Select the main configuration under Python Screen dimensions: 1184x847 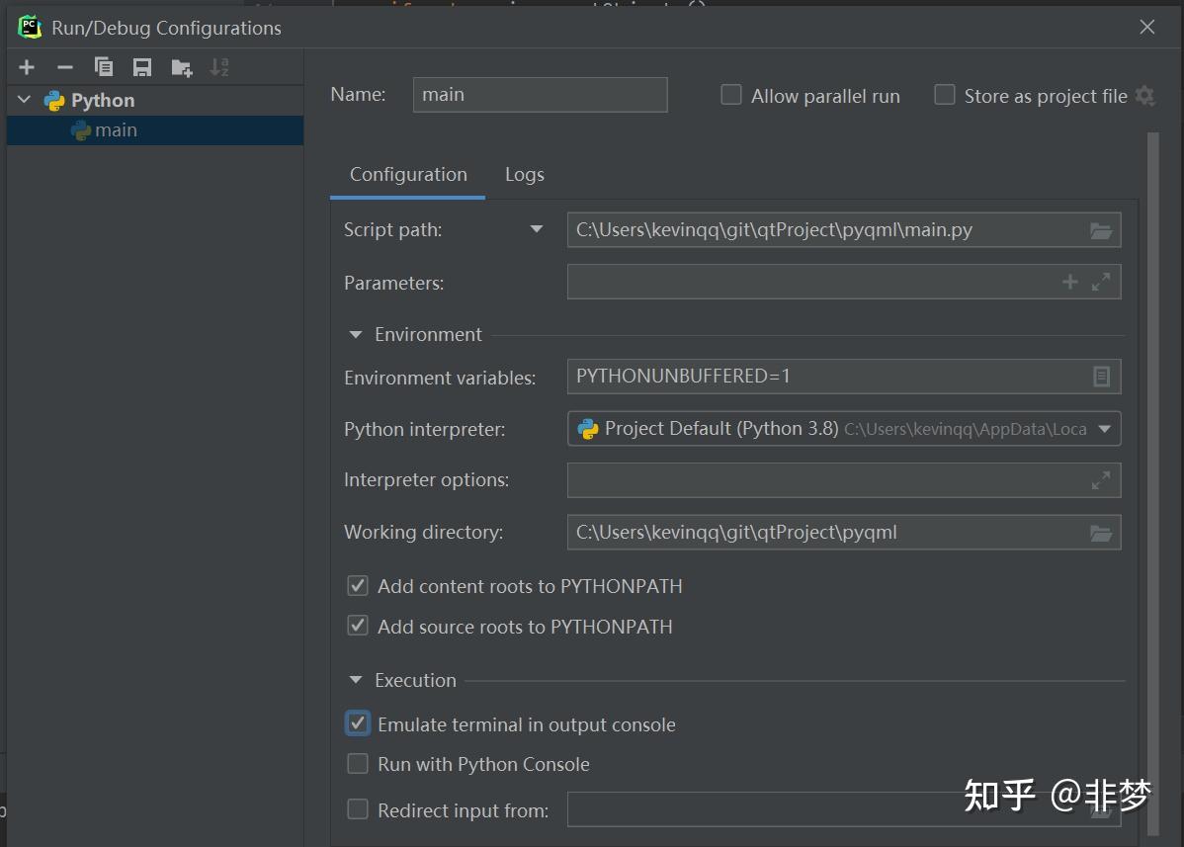[117, 128]
